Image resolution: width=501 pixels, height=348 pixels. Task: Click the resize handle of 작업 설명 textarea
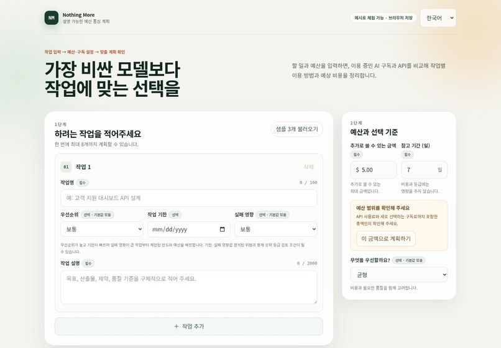315,301
